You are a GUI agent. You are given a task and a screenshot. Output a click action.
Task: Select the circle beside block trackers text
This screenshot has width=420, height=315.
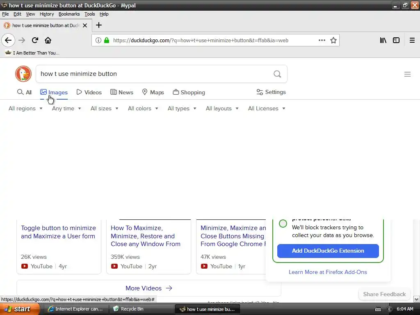(x=283, y=224)
